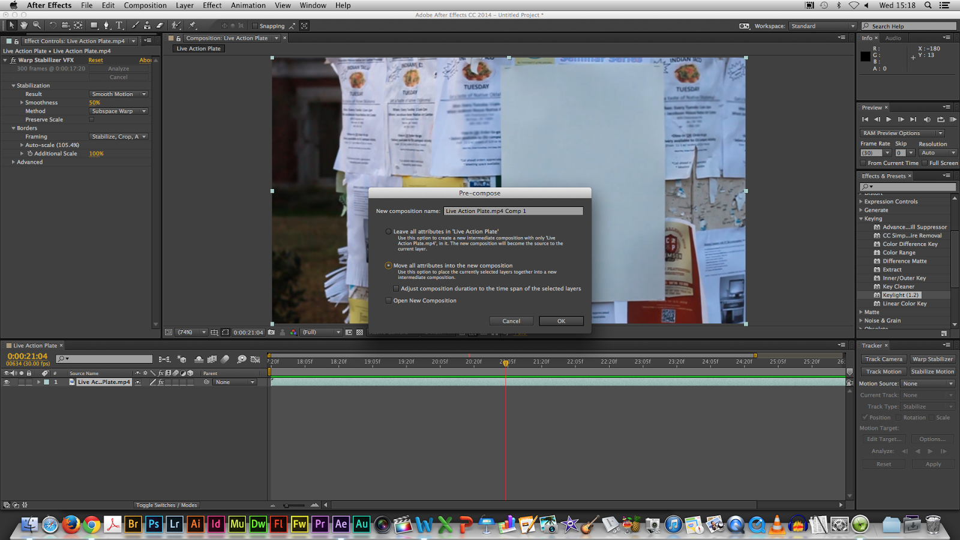
Task: Select the Zoom magnifier tool
Action: 37,25
